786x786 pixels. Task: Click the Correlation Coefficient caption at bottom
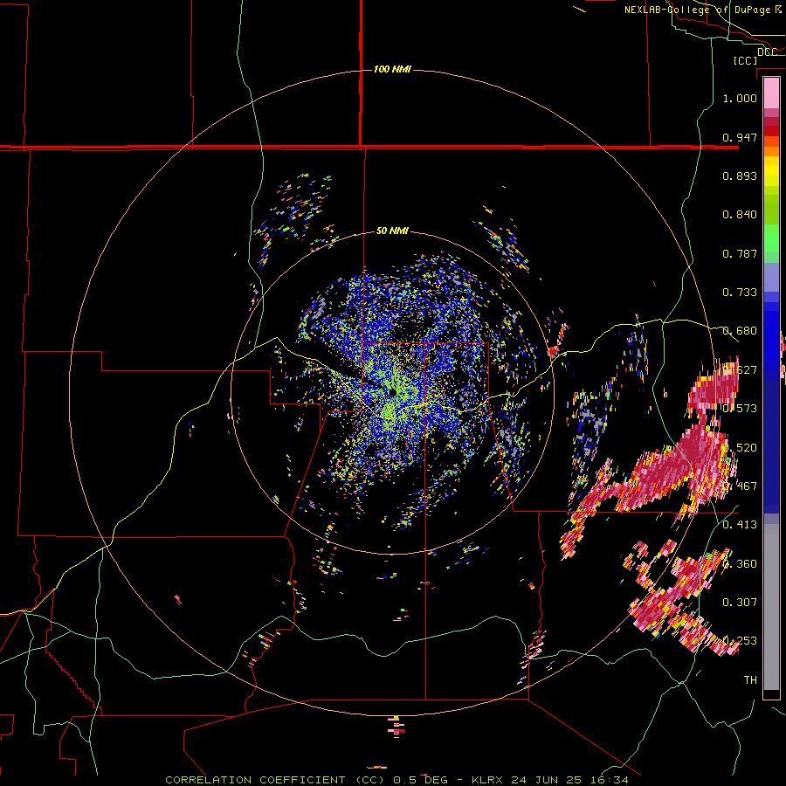(x=396, y=780)
